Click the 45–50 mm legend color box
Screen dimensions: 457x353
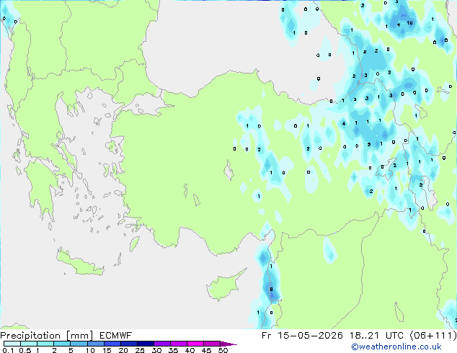212,344
